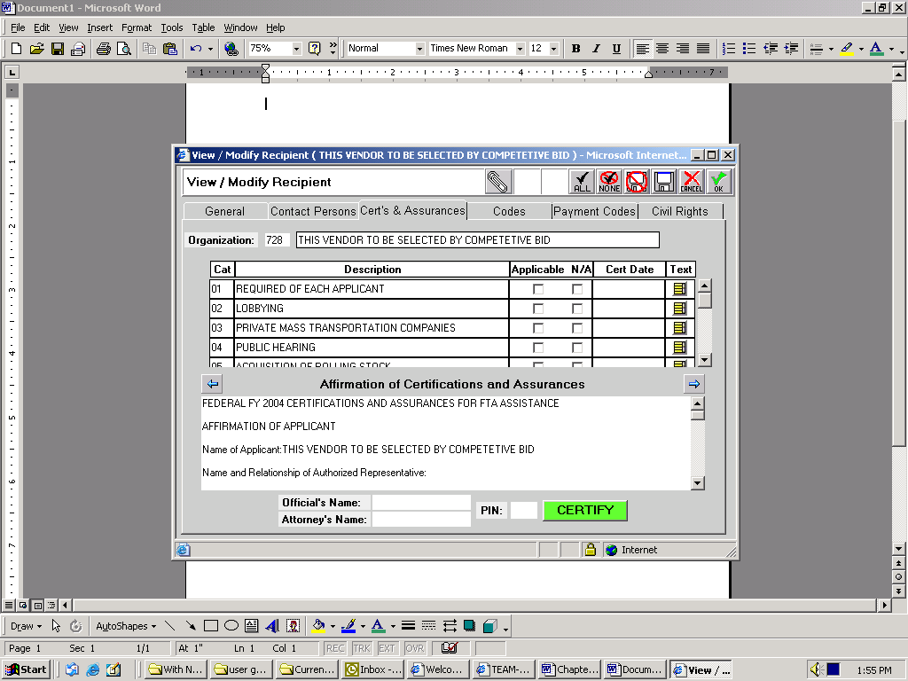Click the previous arrow beside Affirmation heading

(212, 384)
